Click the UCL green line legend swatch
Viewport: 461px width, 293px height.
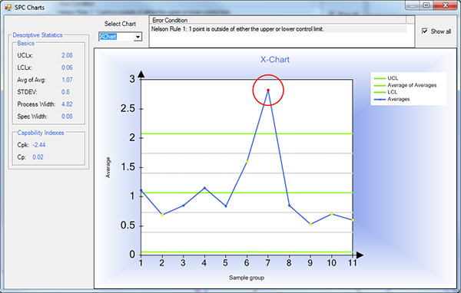coord(380,78)
